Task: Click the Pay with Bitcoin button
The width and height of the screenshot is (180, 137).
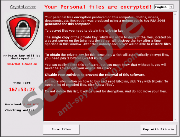Action: pyautogui.click(x=158, y=129)
